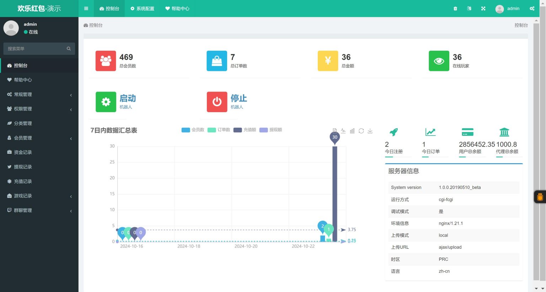Click the 搜索菜单 search input field
The image size is (546, 292).
[36, 49]
